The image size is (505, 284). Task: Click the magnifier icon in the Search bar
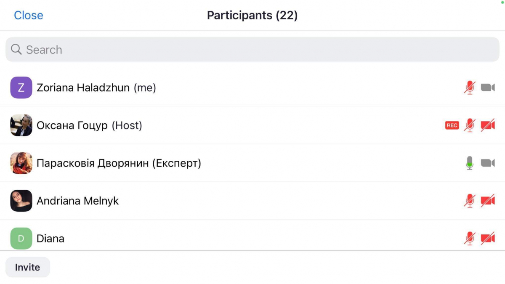tap(16, 50)
